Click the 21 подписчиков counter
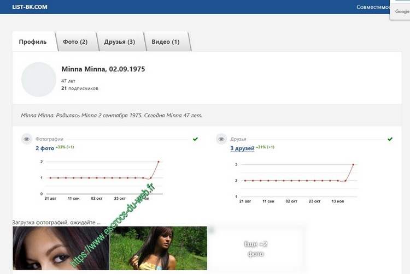The height and width of the screenshot is (274, 410). coord(80,88)
